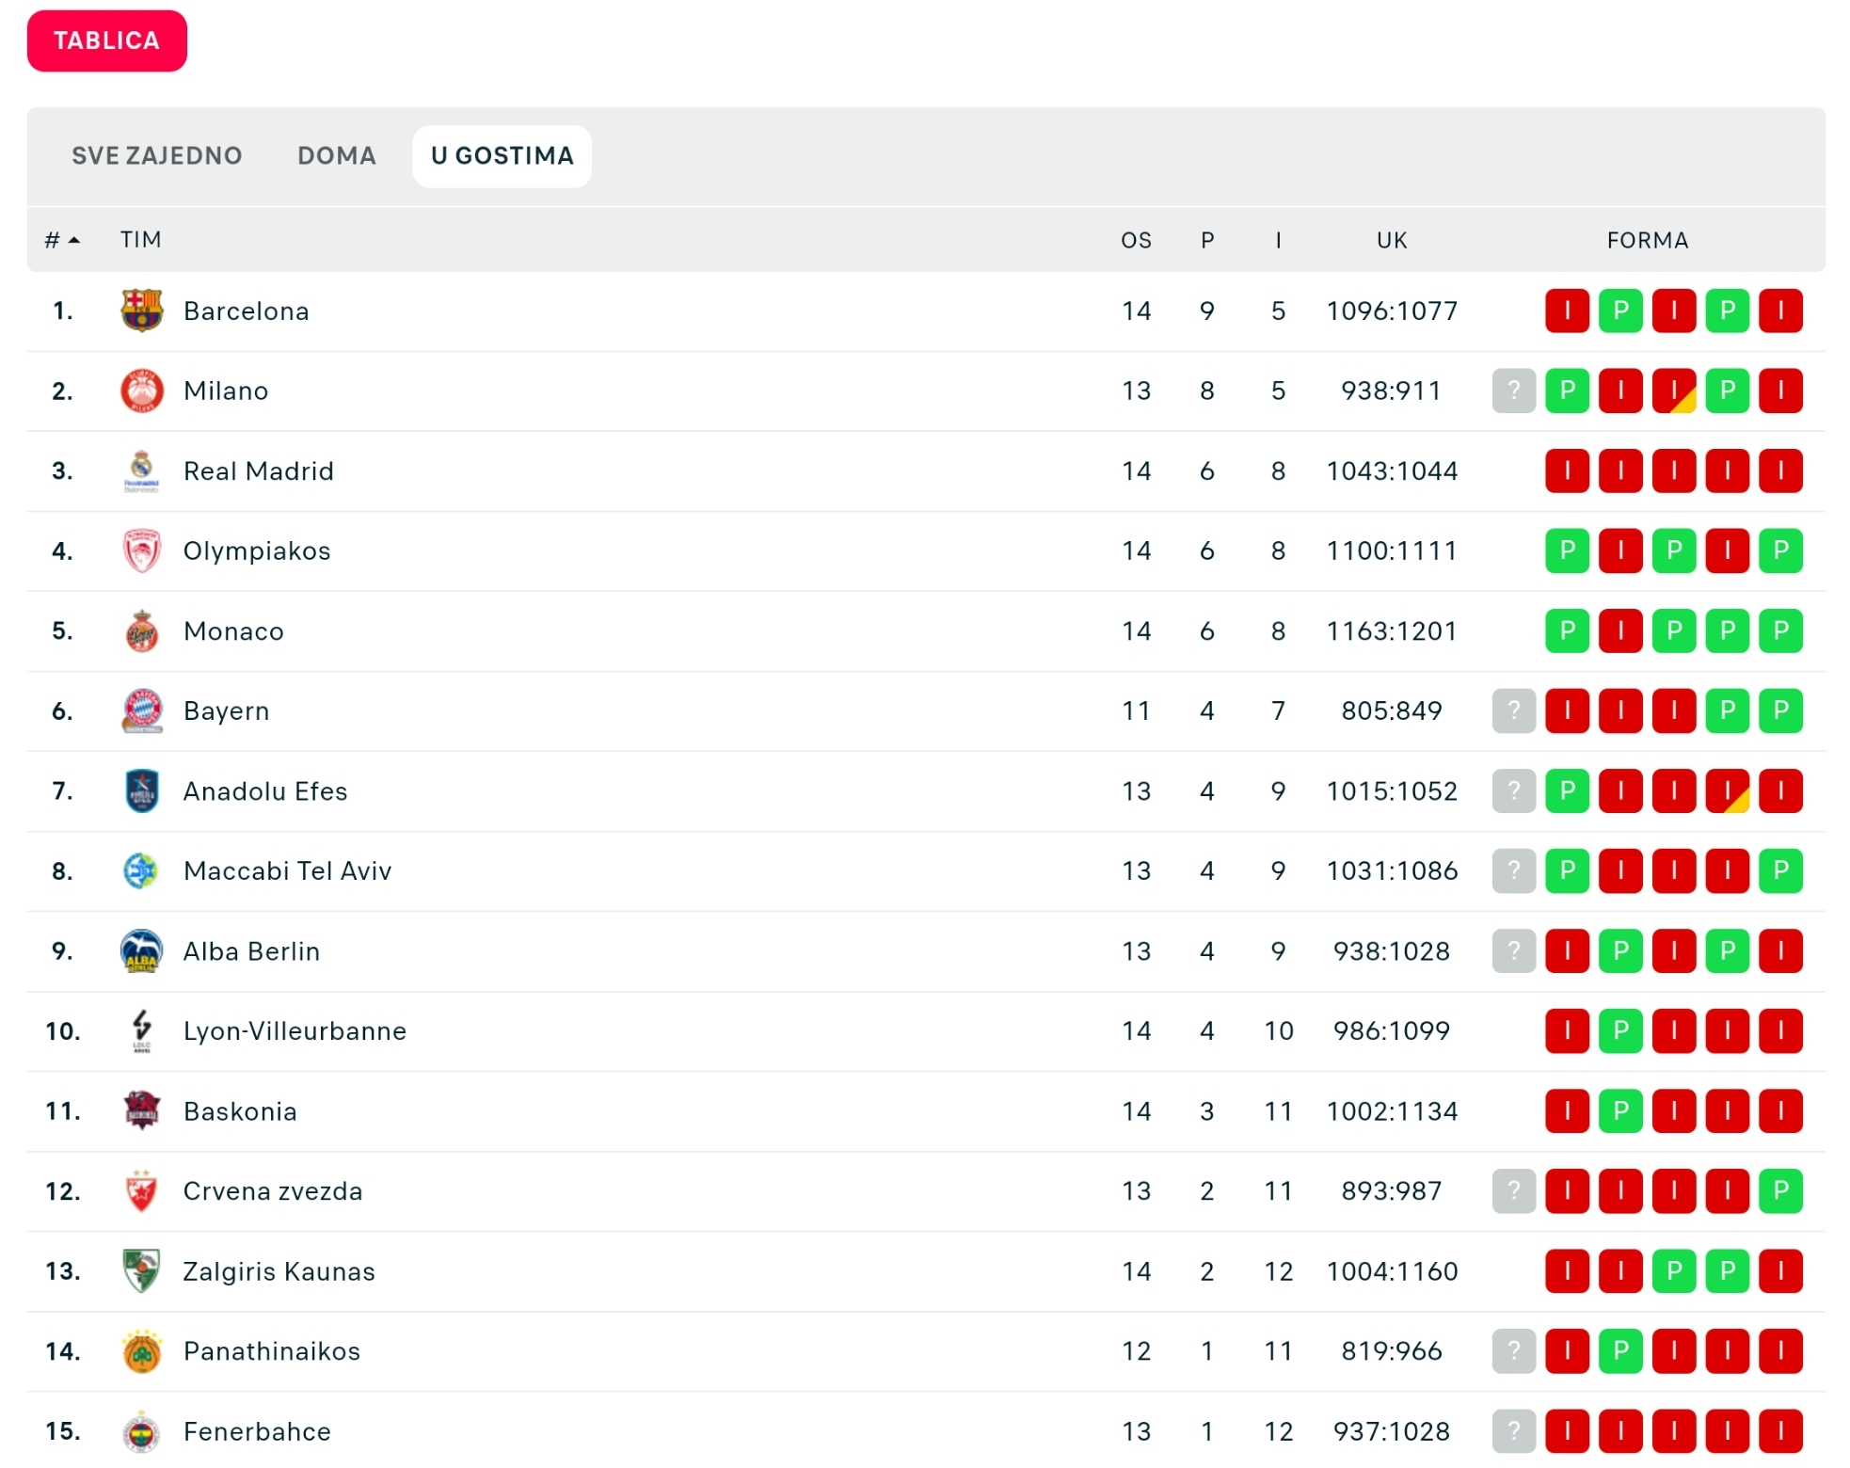Click the Anadolu Efes logo

point(142,790)
